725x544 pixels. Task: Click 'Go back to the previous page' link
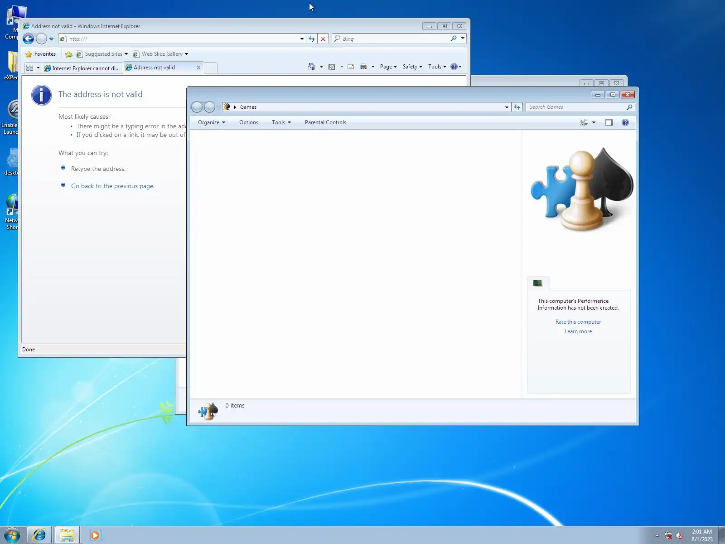113,186
